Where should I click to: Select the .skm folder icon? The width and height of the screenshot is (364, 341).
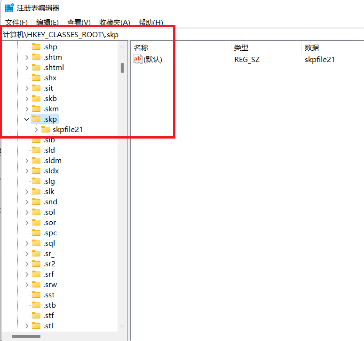pyautogui.click(x=36, y=108)
